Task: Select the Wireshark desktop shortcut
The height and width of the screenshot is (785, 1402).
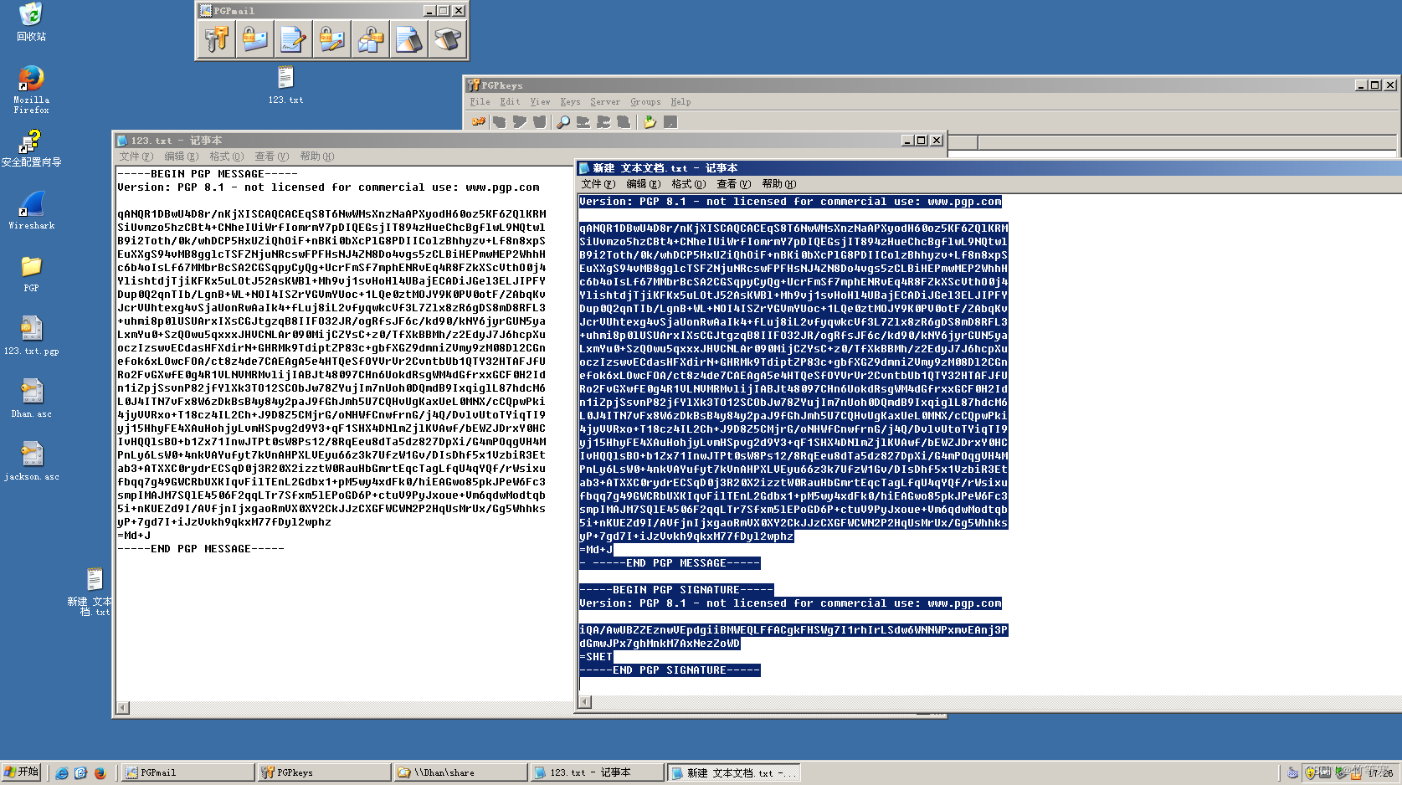Action: point(31,209)
